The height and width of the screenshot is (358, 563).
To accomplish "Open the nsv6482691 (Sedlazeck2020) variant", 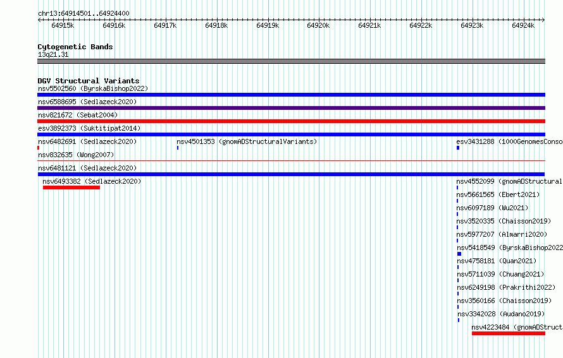I will (87, 141).
